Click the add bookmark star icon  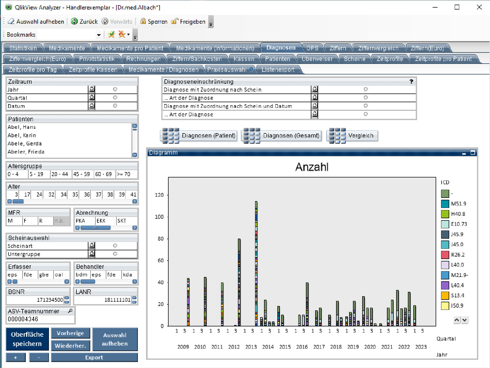(111, 35)
